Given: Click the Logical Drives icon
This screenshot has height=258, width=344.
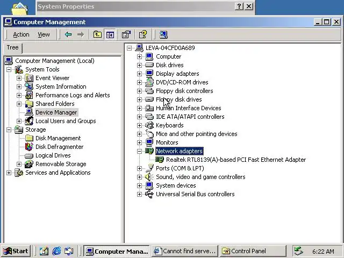Looking at the screenshot, I should (29, 155).
